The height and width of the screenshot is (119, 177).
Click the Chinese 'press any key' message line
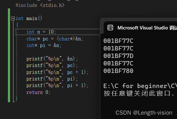(139, 93)
